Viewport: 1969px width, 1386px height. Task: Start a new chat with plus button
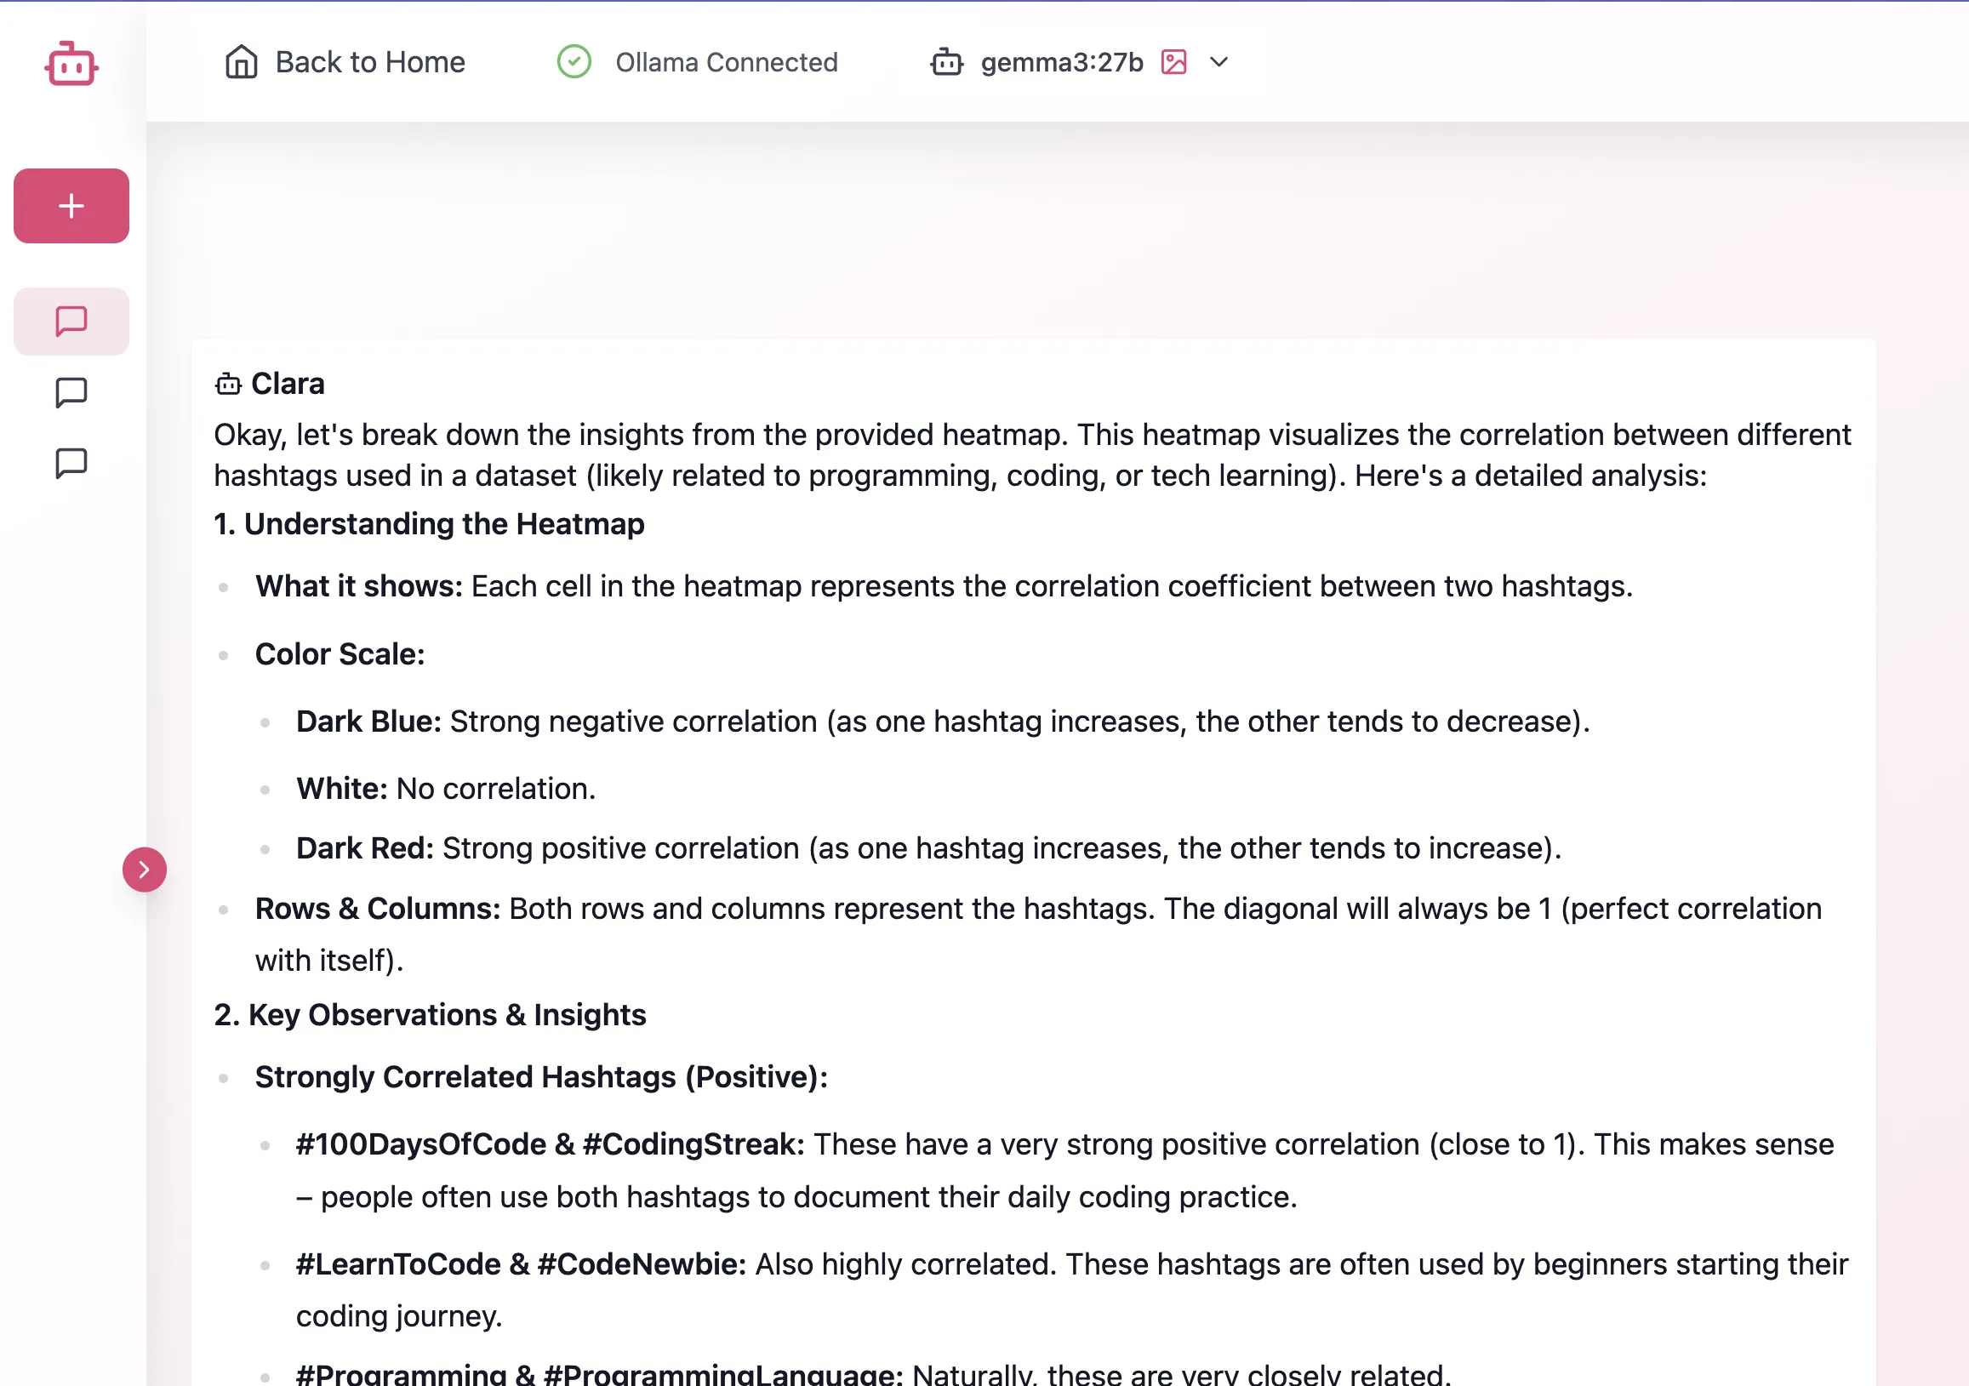click(71, 206)
